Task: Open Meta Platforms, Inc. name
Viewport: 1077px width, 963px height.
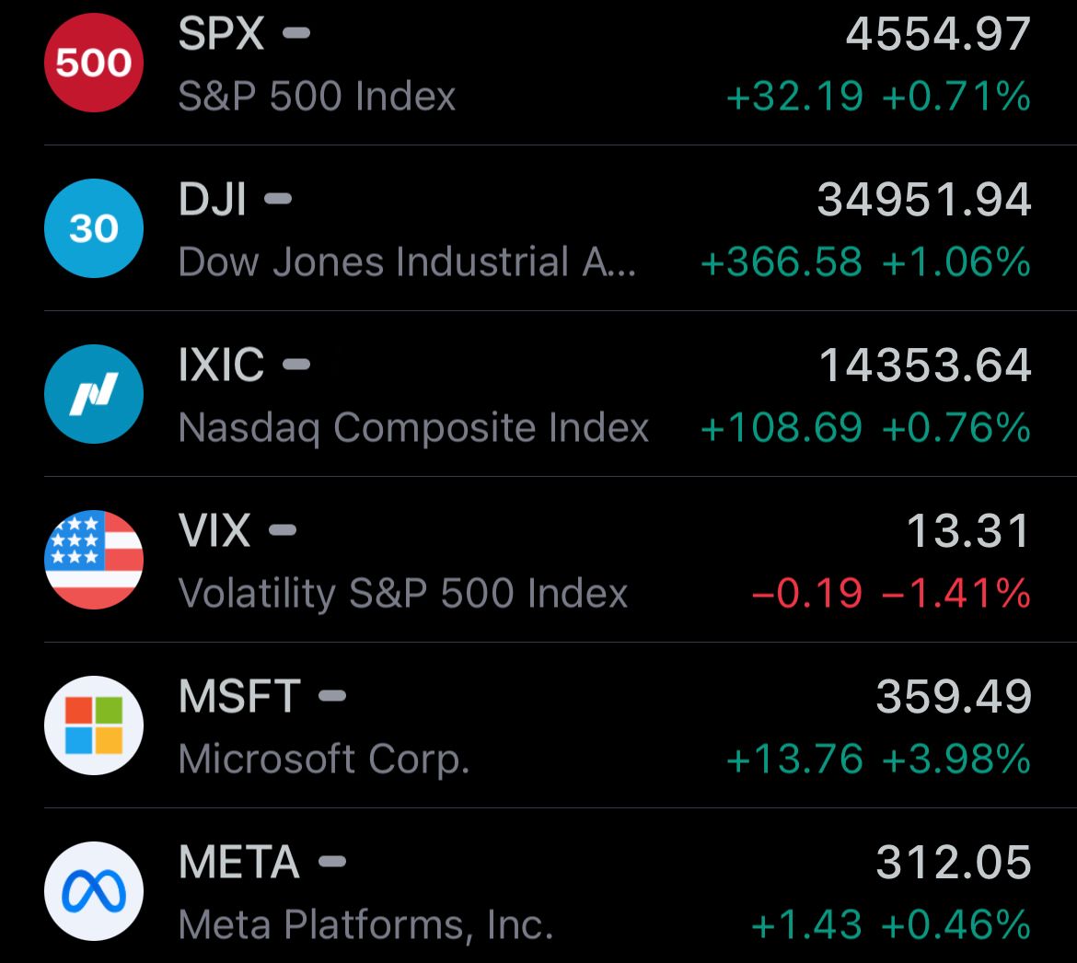Action: coord(365,925)
